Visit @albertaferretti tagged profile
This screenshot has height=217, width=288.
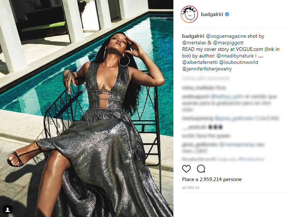pos(200,62)
